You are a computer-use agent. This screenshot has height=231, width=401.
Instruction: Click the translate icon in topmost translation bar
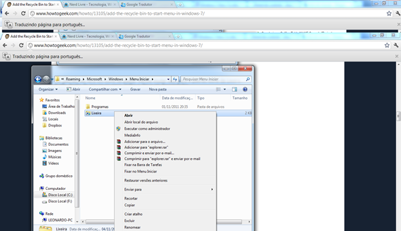8,24
